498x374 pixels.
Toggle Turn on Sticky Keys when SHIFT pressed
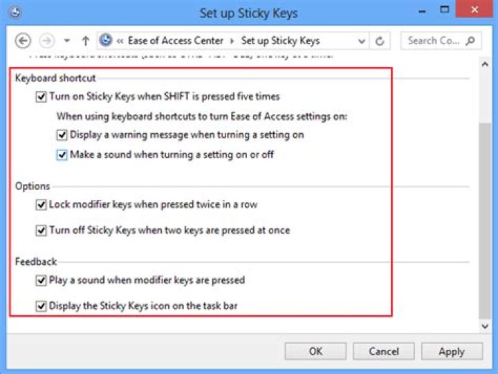(41, 97)
